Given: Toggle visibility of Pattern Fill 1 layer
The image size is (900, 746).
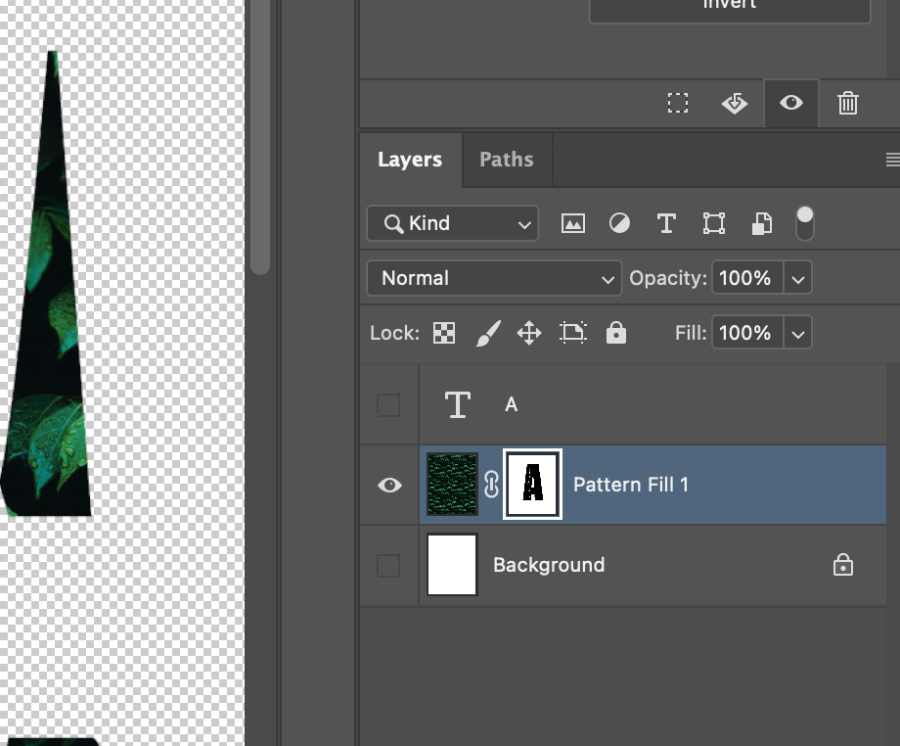Looking at the screenshot, I should [389, 485].
